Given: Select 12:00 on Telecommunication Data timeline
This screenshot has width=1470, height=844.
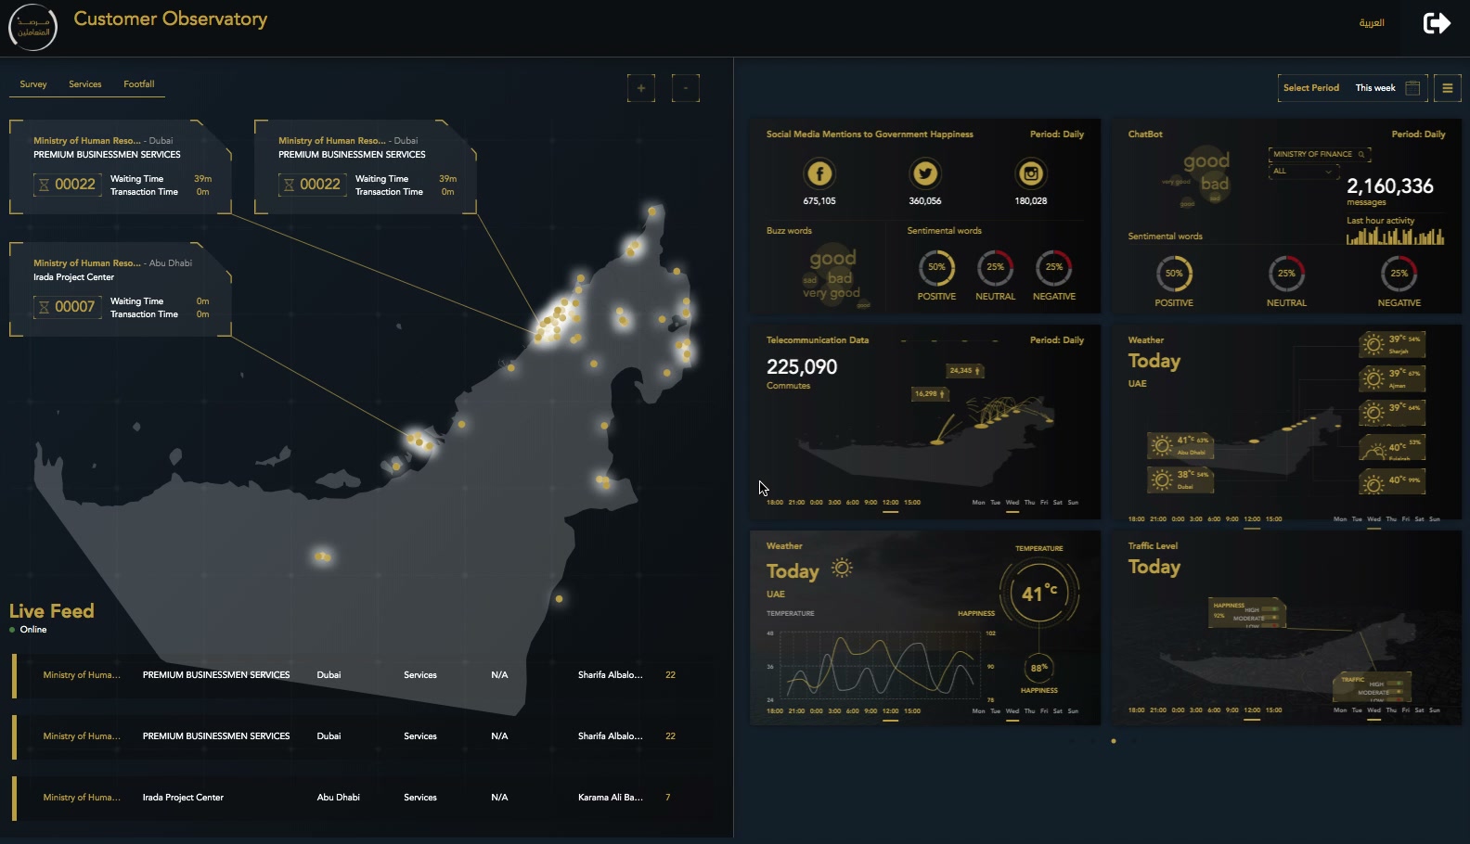Looking at the screenshot, I should coord(890,503).
